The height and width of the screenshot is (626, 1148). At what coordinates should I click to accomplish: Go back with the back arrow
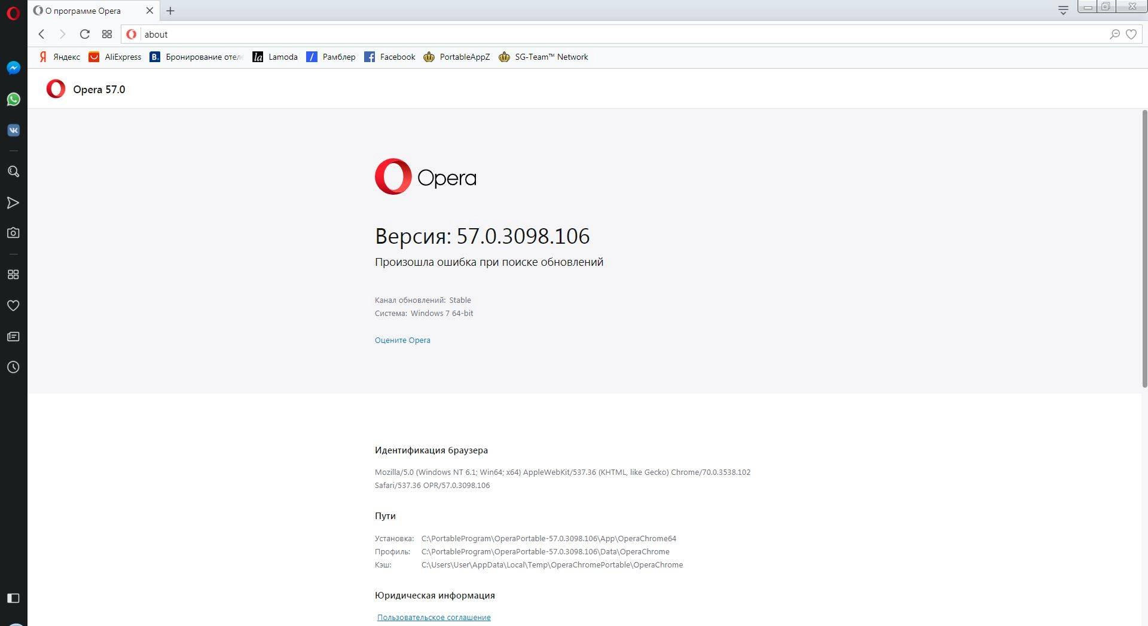41,35
